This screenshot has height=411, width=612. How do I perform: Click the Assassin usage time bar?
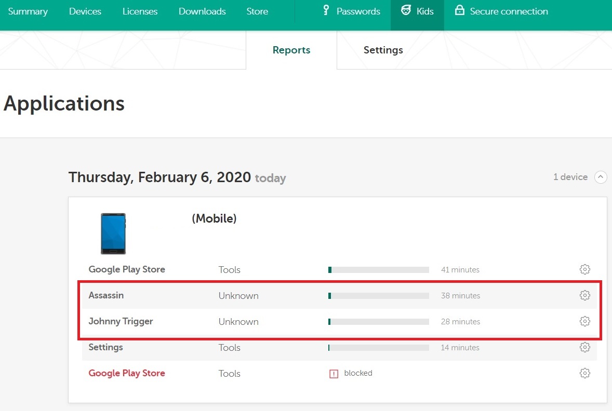click(x=378, y=295)
